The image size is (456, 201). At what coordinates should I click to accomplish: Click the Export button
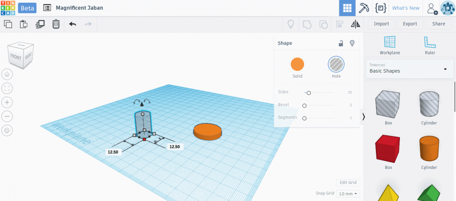click(x=410, y=24)
